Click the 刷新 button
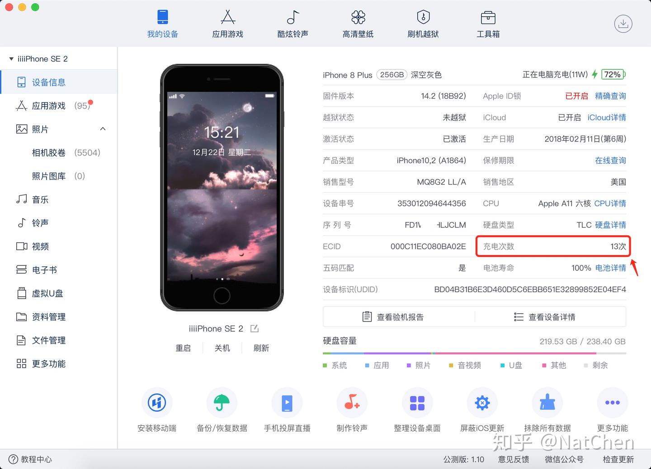This screenshot has height=469, width=651. (261, 348)
